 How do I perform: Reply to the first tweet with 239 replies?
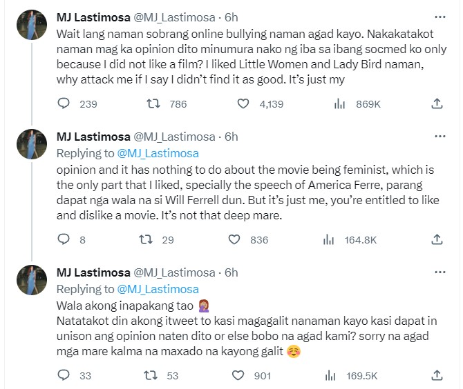(64, 103)
